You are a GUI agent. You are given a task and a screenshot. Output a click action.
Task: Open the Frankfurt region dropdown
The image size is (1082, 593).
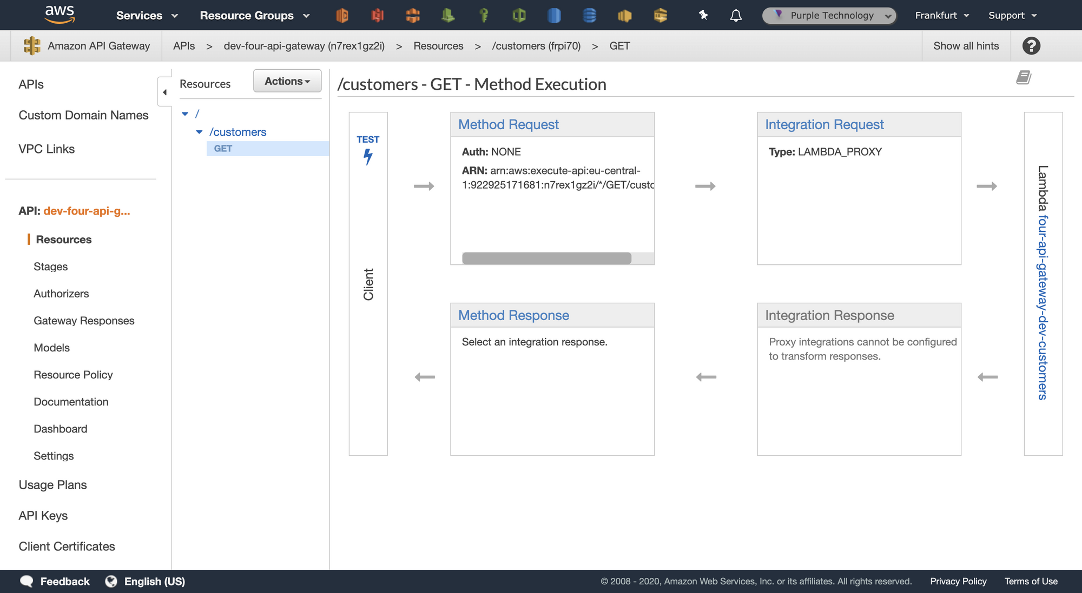tap(942, 15)
